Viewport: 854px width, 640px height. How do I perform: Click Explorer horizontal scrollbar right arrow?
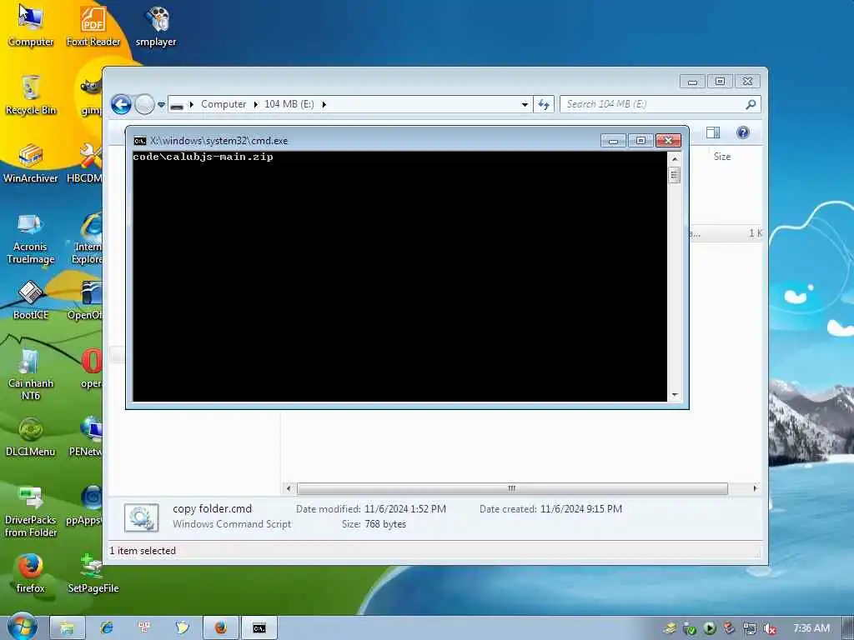755,488
